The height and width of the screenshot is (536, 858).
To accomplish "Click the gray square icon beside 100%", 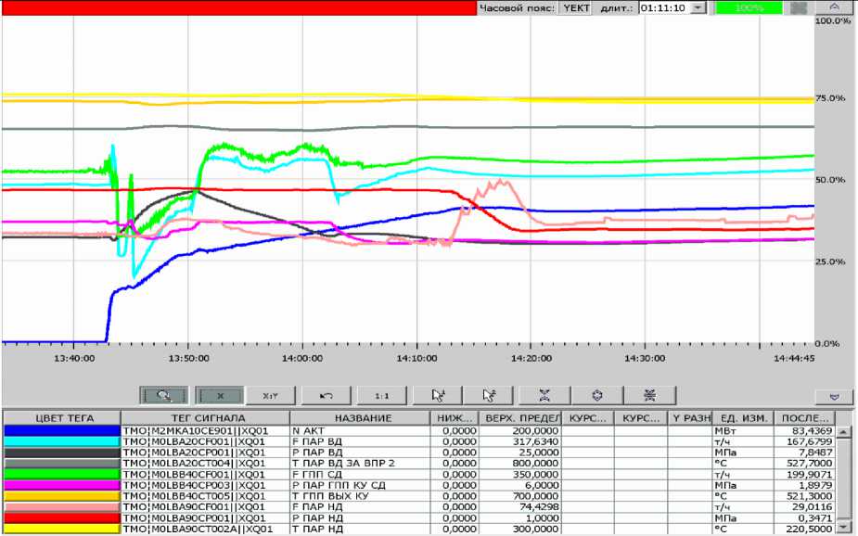I will 799,7.
